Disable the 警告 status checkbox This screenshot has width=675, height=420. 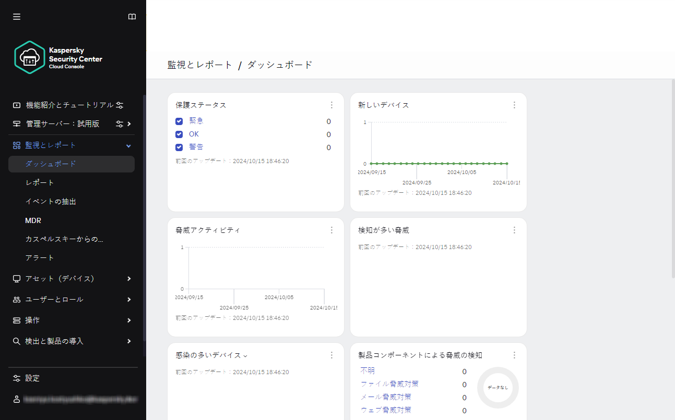pyautogui.click(x=179, y=147)
